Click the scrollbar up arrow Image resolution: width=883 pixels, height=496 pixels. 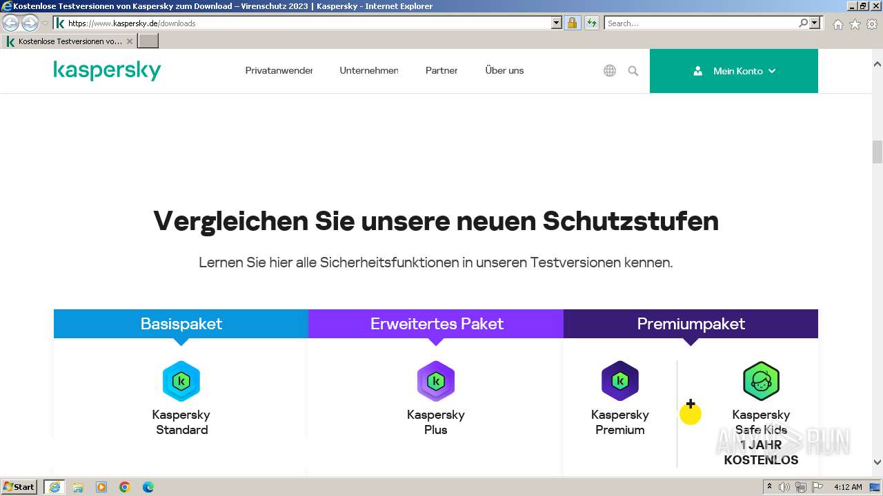(x=877, y=64)
